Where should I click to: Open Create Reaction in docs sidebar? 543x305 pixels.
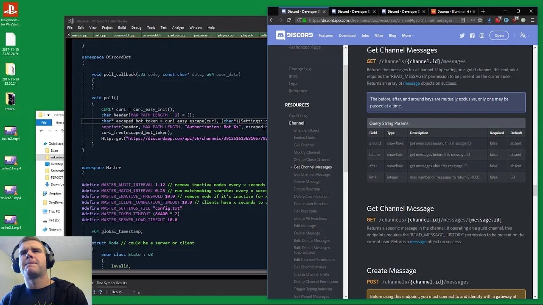[x=307, y=189]
